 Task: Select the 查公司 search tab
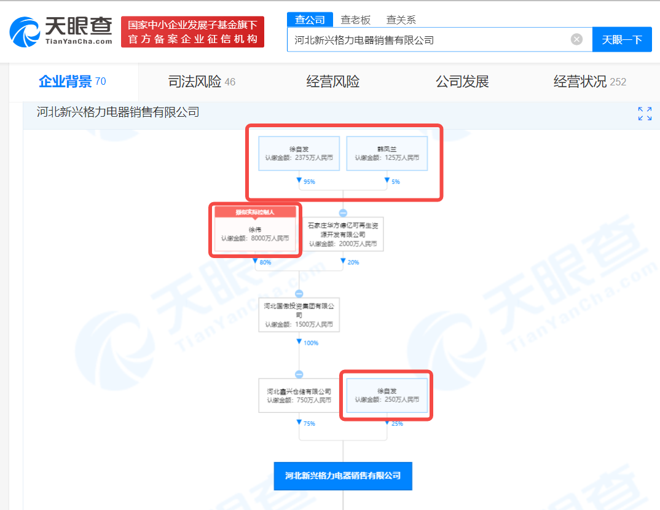(x=310, y=20)
